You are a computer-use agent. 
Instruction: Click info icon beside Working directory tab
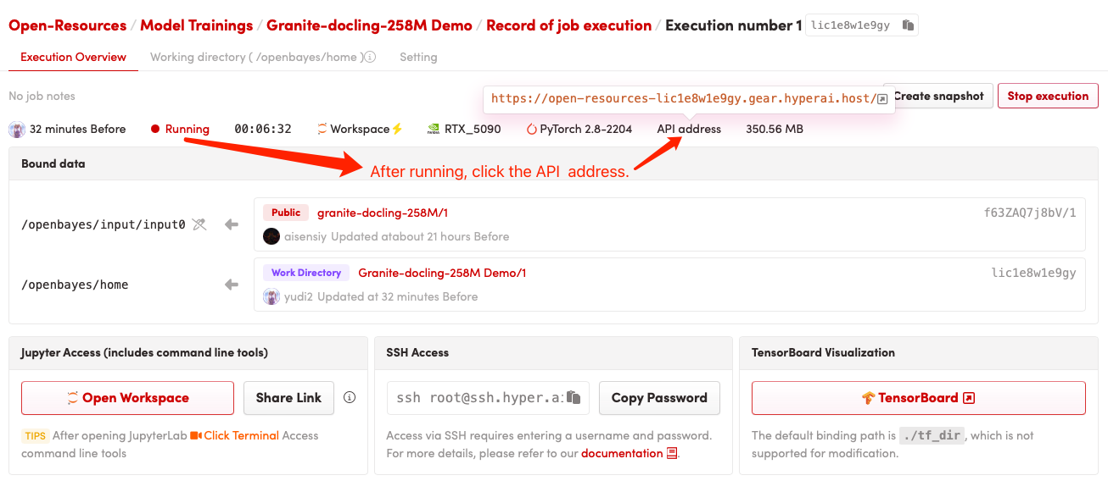click(370, 58)
